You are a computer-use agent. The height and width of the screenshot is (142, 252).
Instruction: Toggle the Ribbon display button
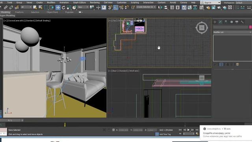[x=184, y=7]
